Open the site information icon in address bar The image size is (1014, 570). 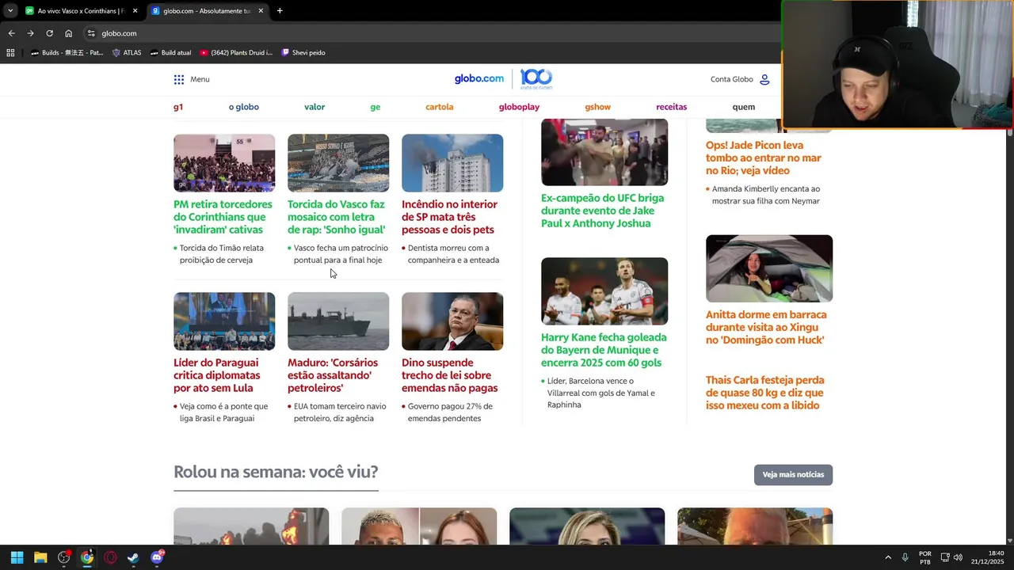click(91, 33)
